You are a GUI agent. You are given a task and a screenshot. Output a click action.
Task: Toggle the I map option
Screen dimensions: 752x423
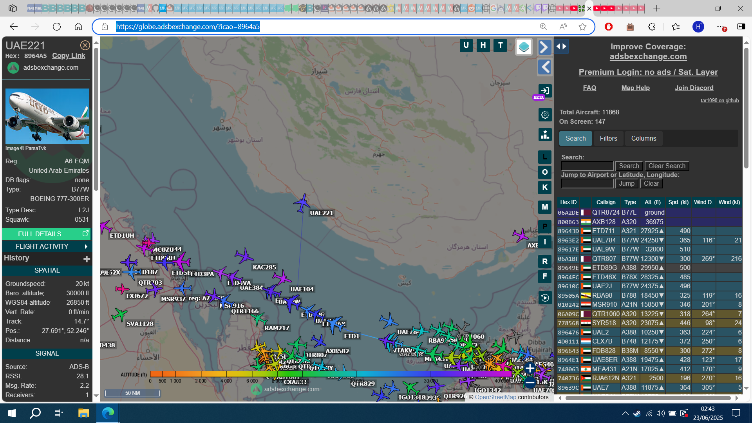[545, 242]
